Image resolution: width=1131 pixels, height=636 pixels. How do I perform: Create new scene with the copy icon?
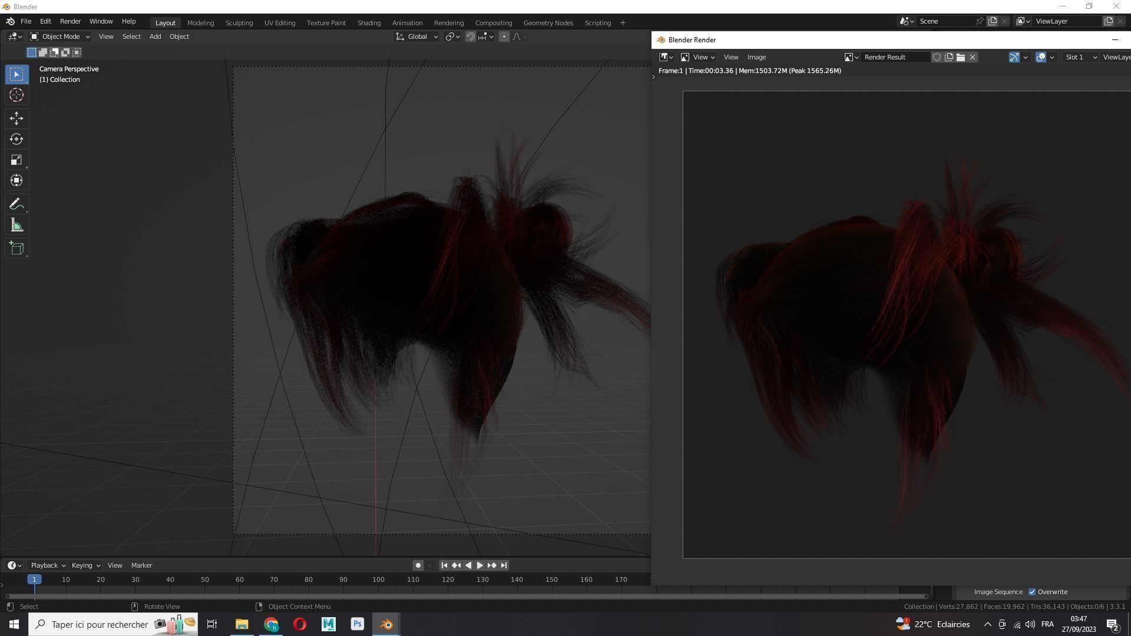pos(993,21)
